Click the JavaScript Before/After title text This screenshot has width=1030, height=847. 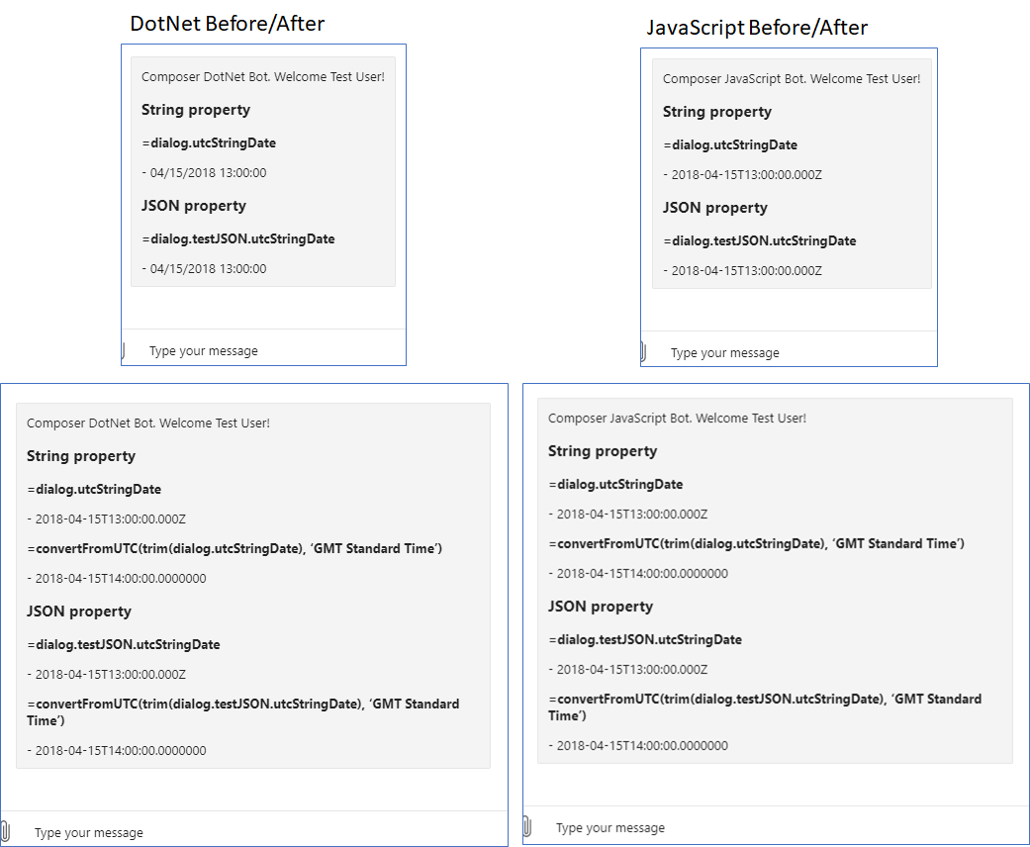tap(757, 28)
